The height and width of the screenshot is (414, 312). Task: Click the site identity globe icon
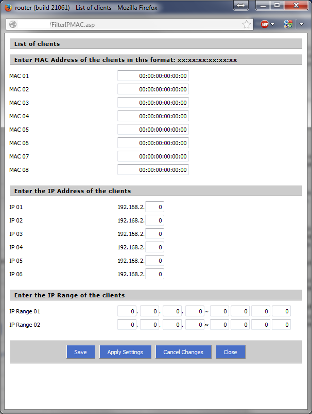click(13, 24)
